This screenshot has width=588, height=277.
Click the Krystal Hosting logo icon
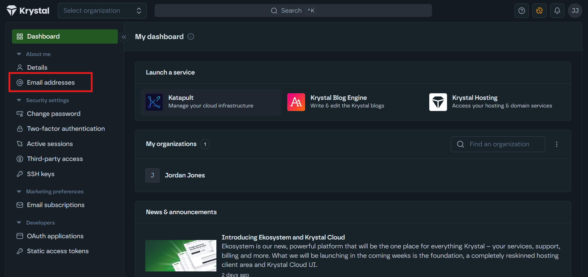click(438, 102)
